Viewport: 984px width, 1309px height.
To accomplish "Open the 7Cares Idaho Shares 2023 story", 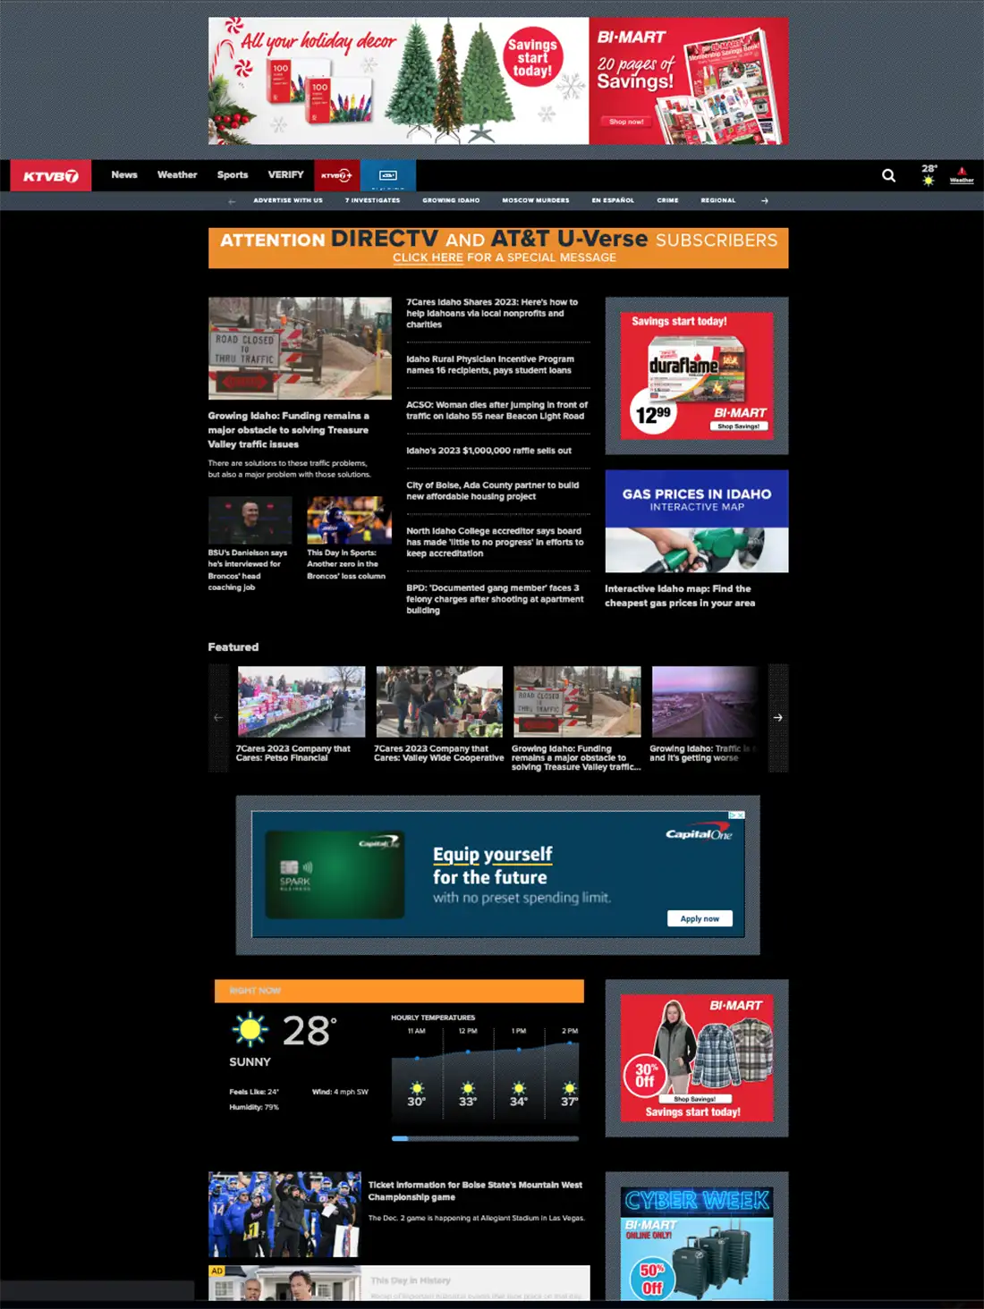I will click(493, 313).
